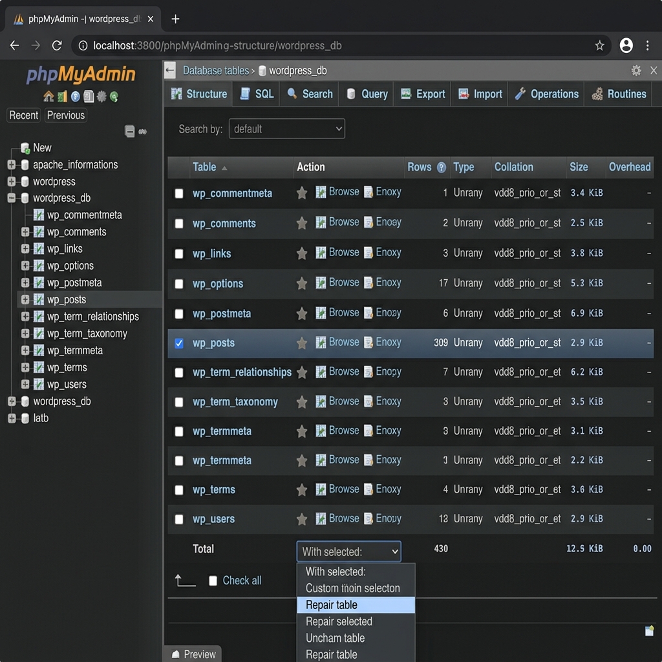Open the Preview panel at bottom

point(193,654)
